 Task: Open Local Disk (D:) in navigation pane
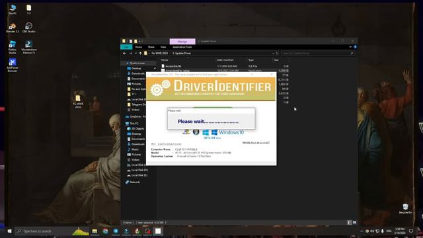point(137,170)
